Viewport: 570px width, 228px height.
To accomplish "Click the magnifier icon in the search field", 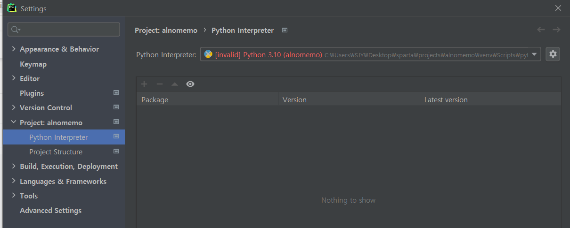I will (x=15, y=30).
